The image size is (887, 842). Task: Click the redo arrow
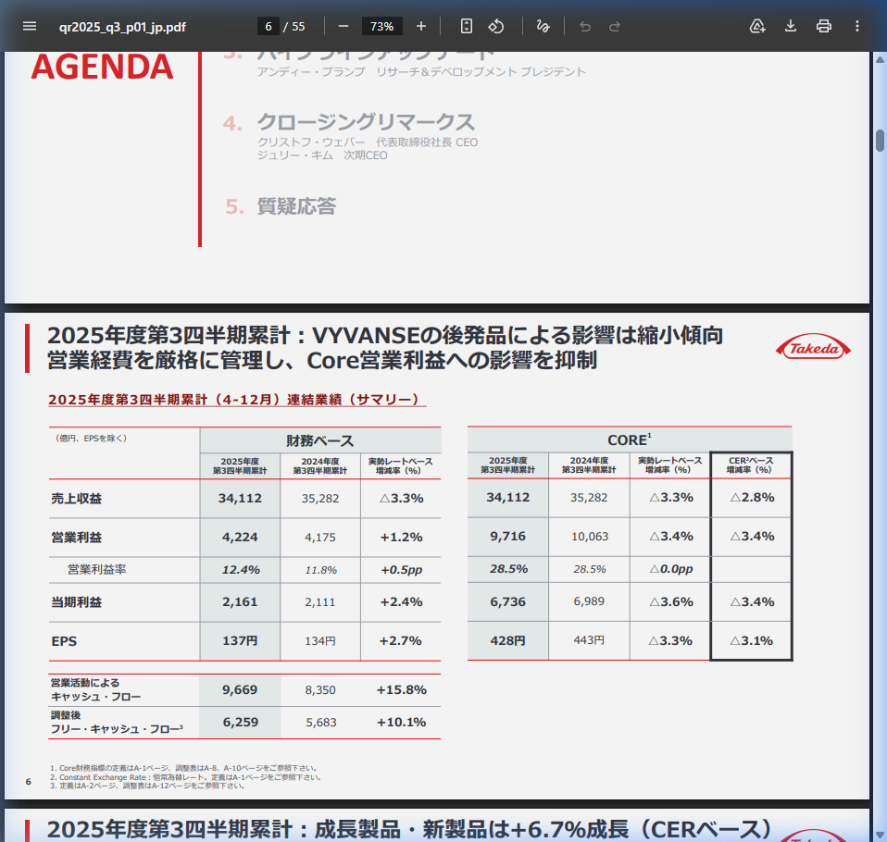click(615, 27)
